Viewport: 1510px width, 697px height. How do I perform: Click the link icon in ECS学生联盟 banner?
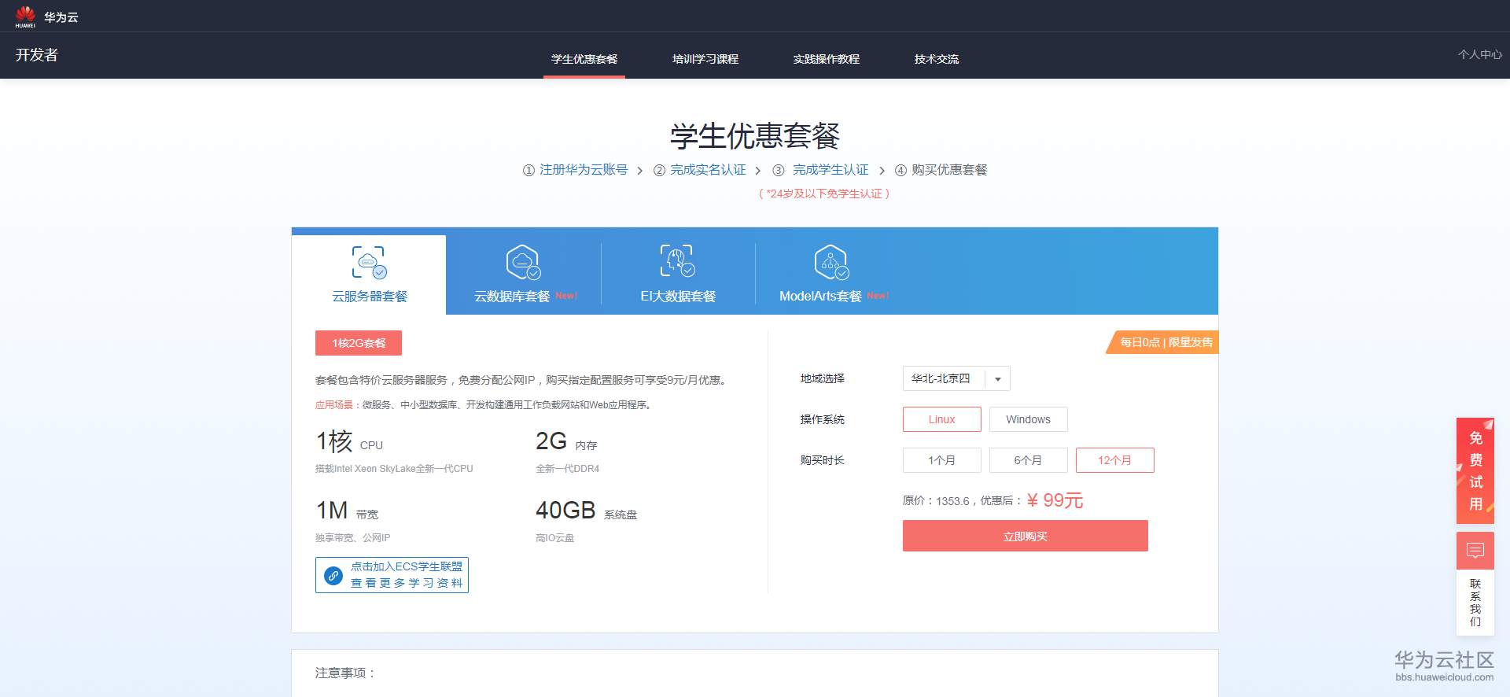click(333, 575)
